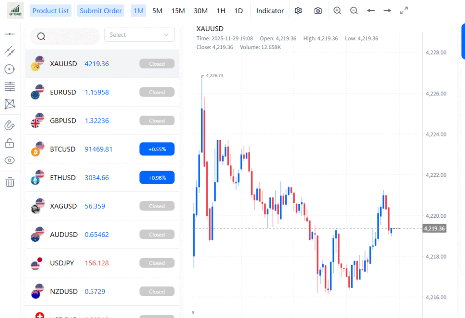The image size is (465, 318).
Task: Click the camera screenshot icon
Action: (318, 11)
